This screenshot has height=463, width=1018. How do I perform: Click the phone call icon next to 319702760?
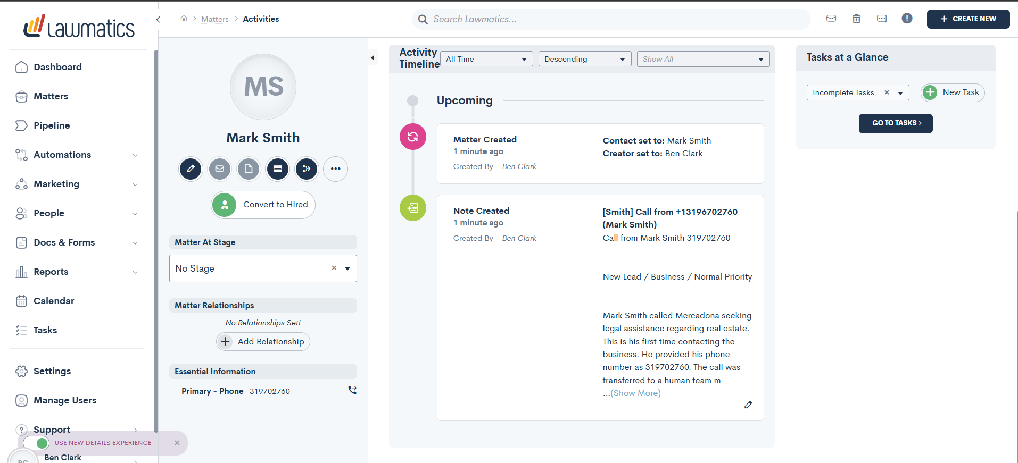tap(352, 390)
